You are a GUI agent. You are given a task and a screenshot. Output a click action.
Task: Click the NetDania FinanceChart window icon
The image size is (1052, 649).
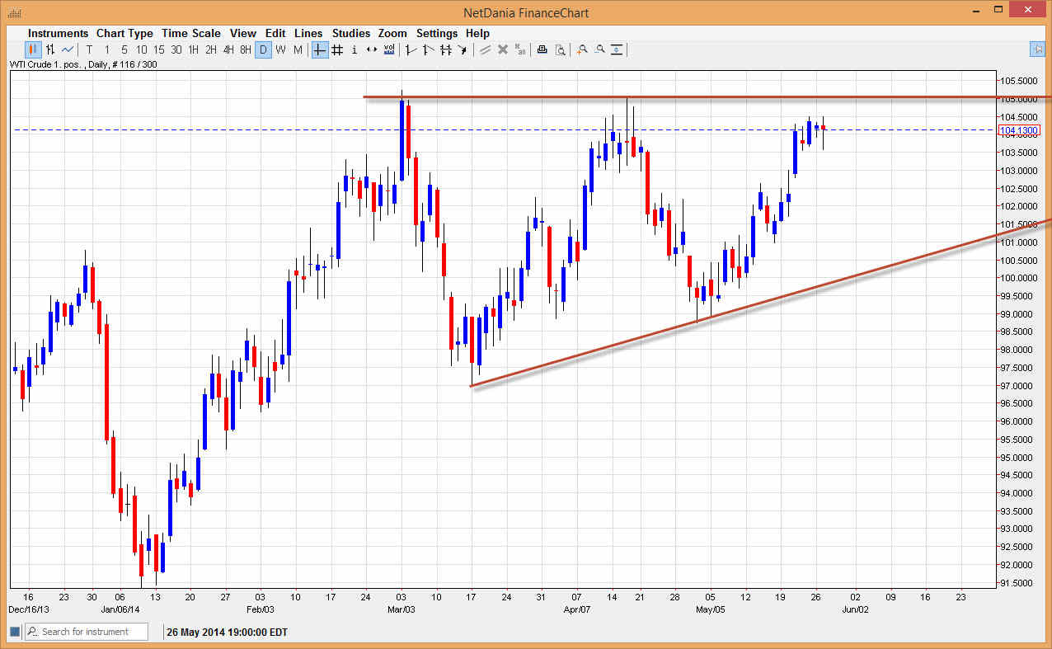pos(14,13)
